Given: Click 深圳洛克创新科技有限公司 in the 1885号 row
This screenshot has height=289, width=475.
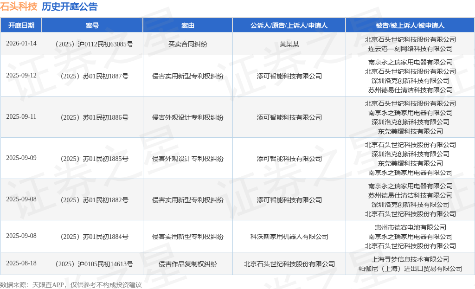Looking at the screenshot, I should 411,154.
